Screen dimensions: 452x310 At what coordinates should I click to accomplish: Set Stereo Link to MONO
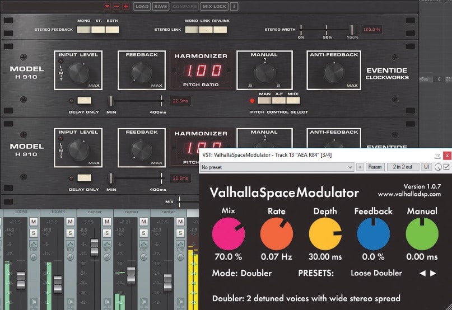pos(192,30)
